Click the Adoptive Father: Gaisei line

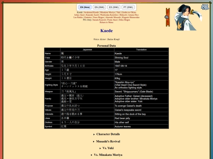(134, 96)
